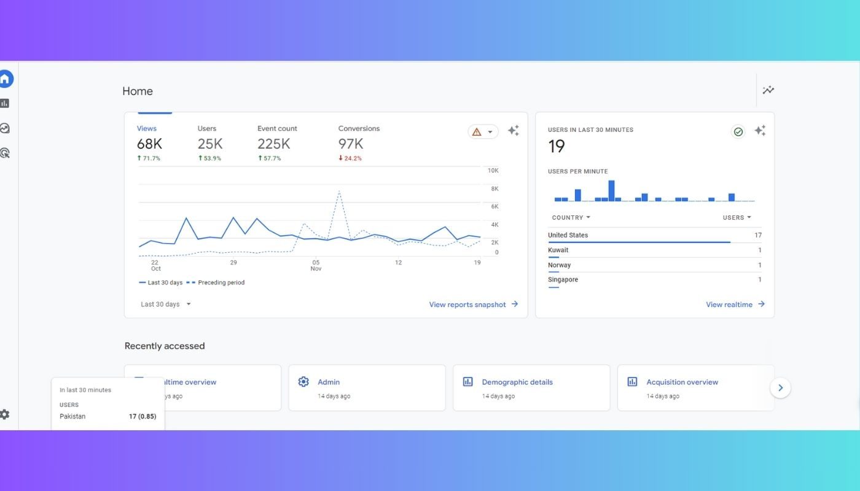The image size is (860, 491).
Task: Click chart icon on Demographic details card
Action: click(467, 382)
